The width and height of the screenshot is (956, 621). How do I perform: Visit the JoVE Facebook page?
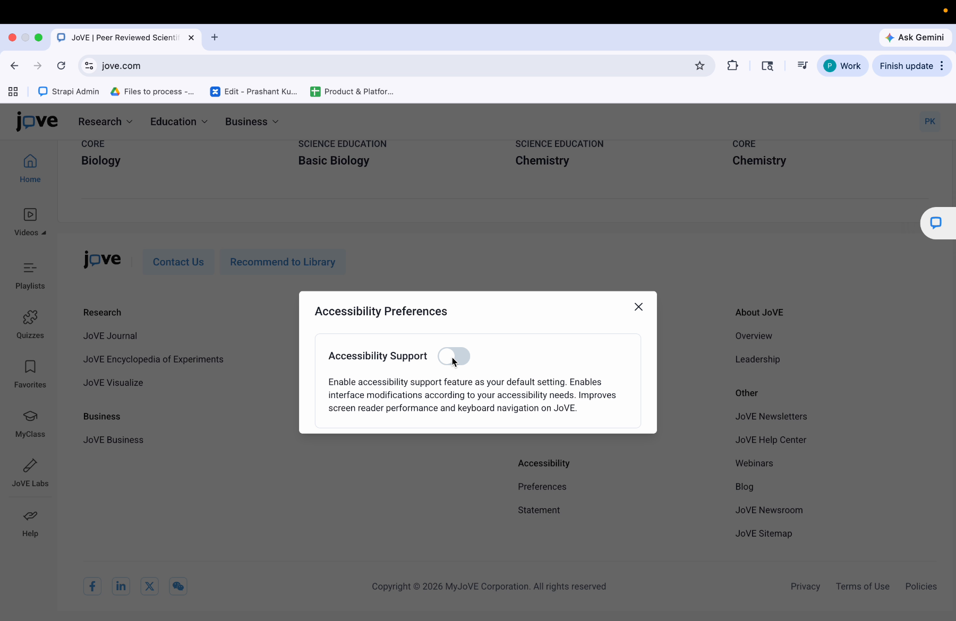pyautogui.click(x=92, y=586)
